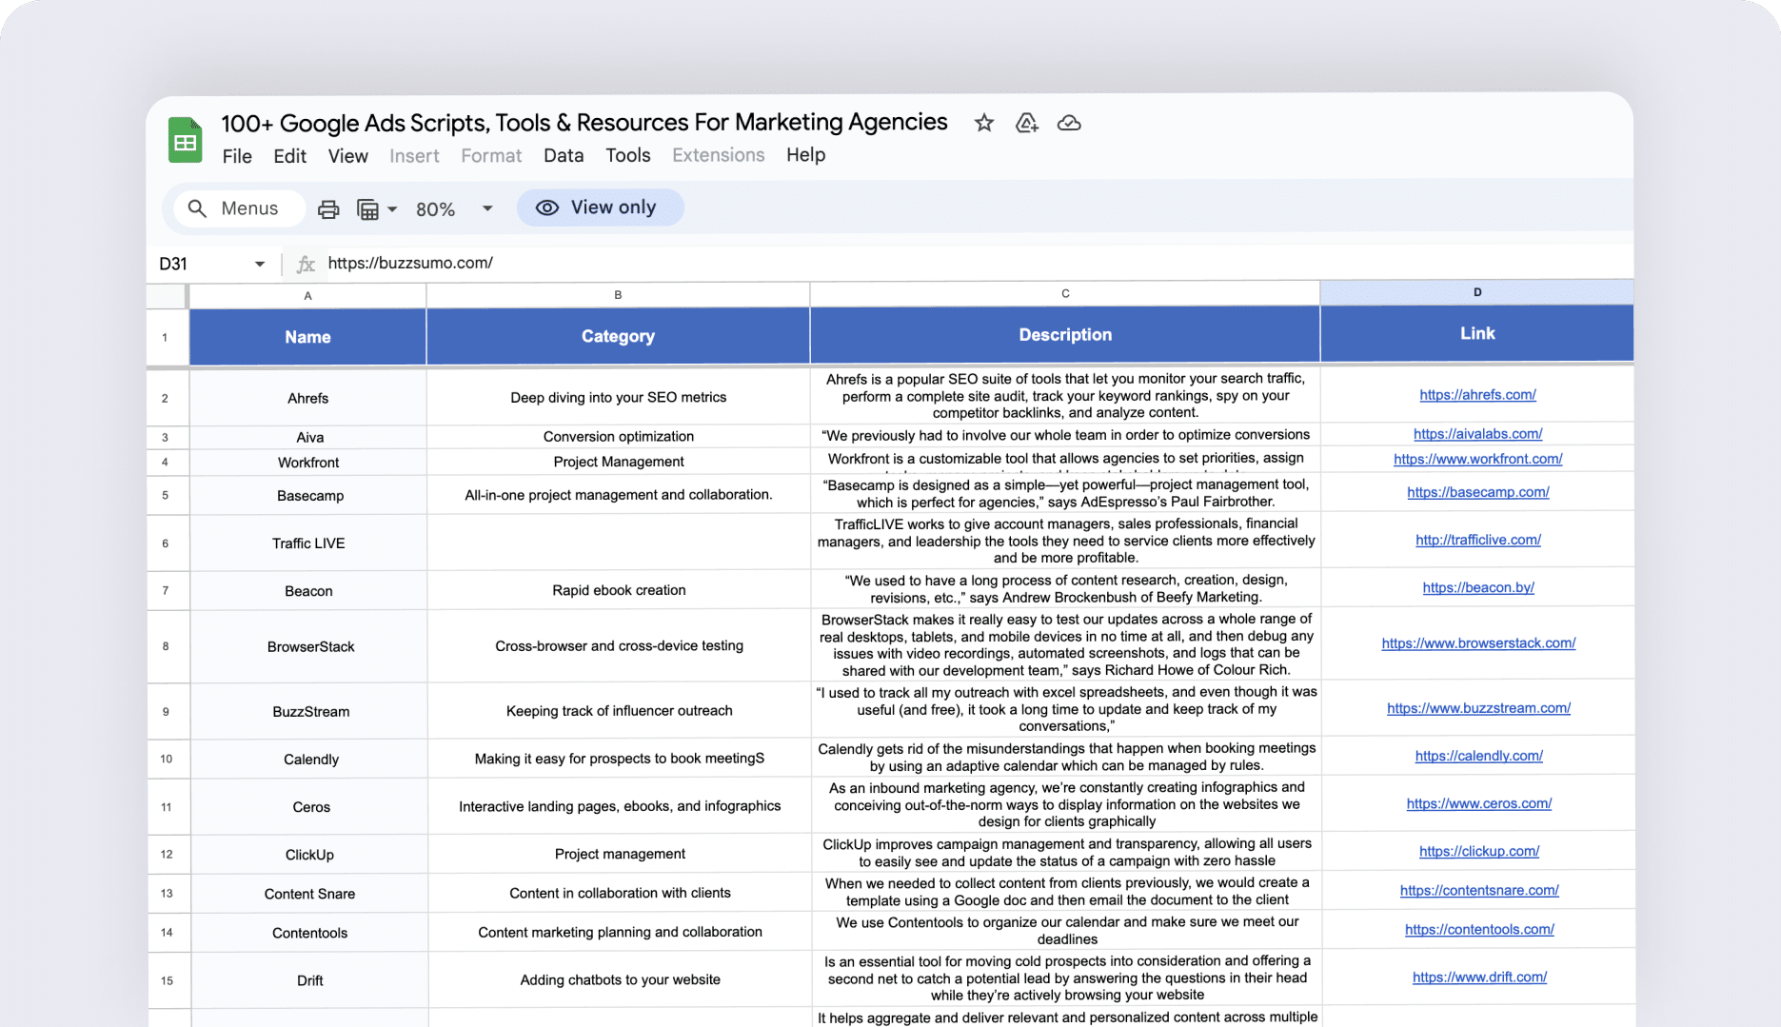Click the Link header cell
Viewport: 1781px width, 1027px height.
(1477, 333)
